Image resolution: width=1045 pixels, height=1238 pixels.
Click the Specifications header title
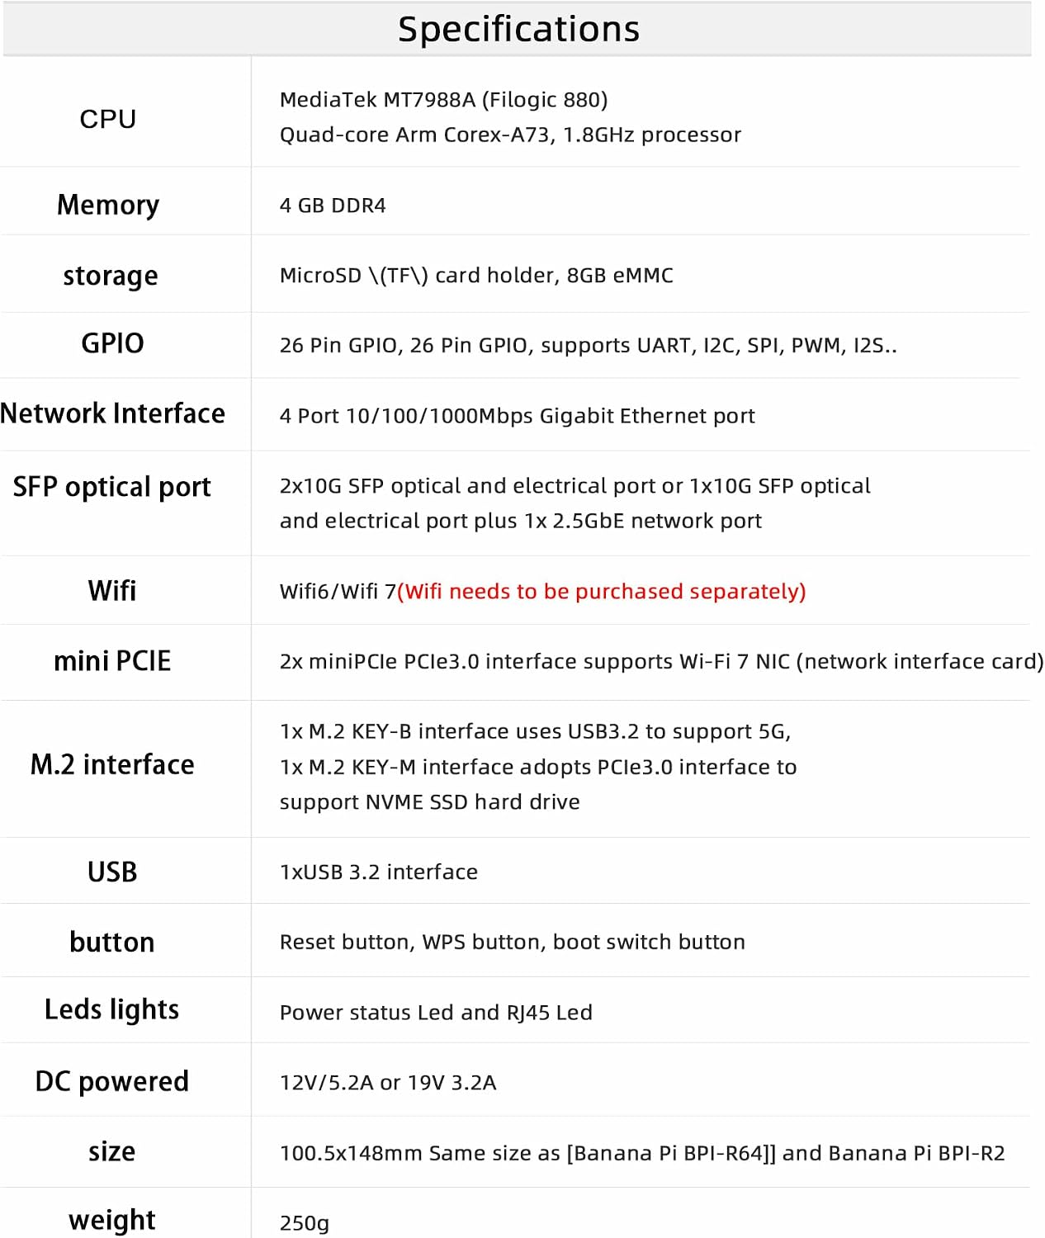[518, 29]
